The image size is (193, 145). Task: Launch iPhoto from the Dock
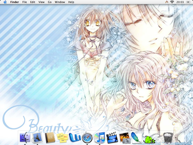(124, 137)
